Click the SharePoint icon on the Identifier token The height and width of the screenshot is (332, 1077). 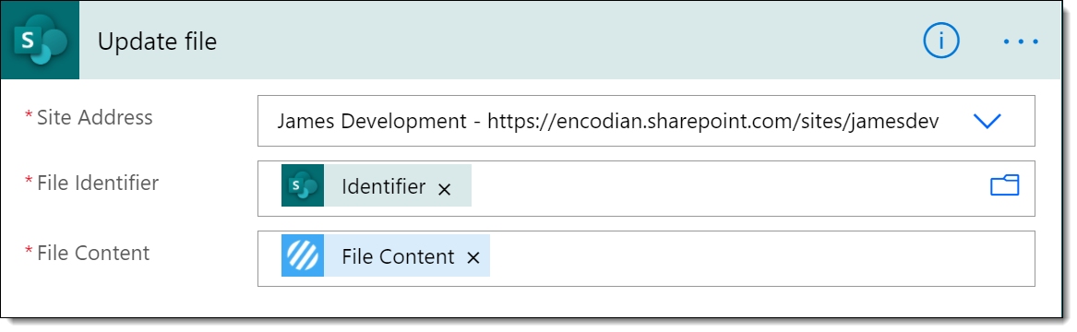click(x=302, y=186)
